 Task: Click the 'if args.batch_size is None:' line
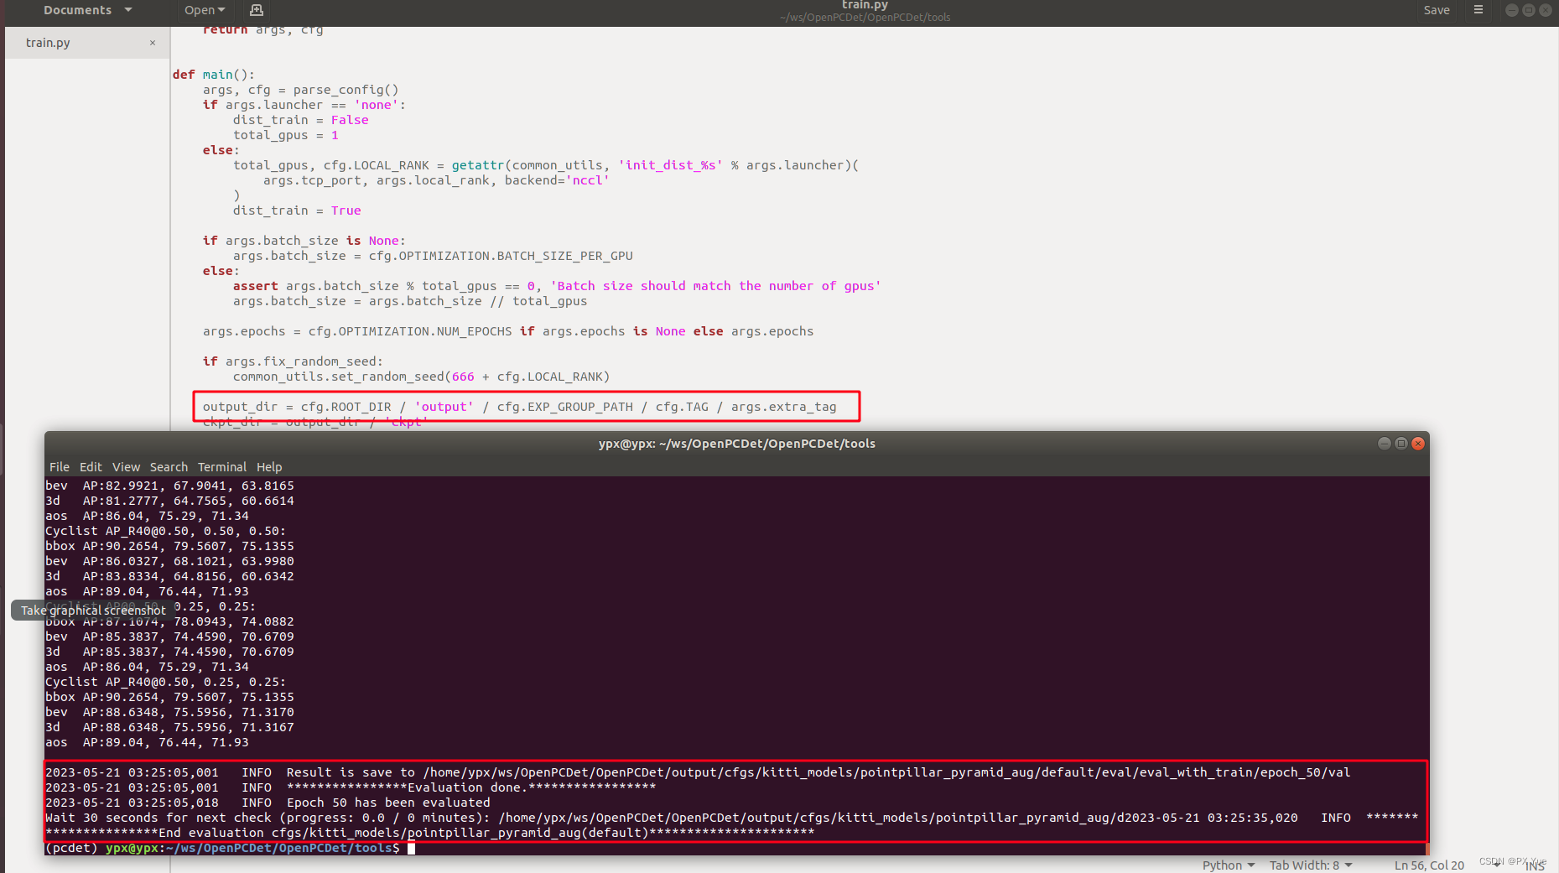pyautogui.click(x=304, y=241)
